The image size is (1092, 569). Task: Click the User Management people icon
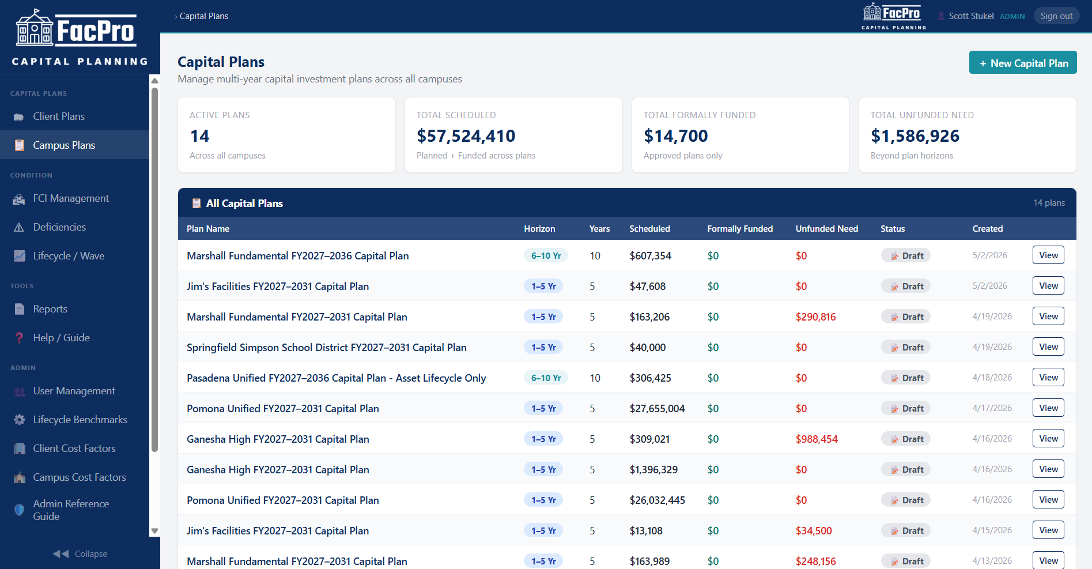pos(19,391)
